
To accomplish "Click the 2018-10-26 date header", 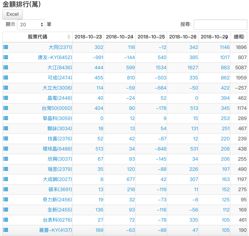I will (183, 37).
